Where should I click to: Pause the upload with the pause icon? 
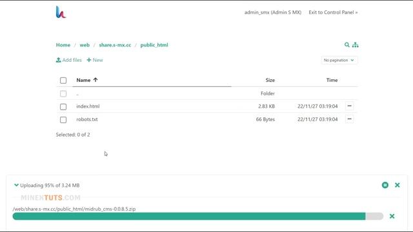pyautogui.click(x=385, y=185)
